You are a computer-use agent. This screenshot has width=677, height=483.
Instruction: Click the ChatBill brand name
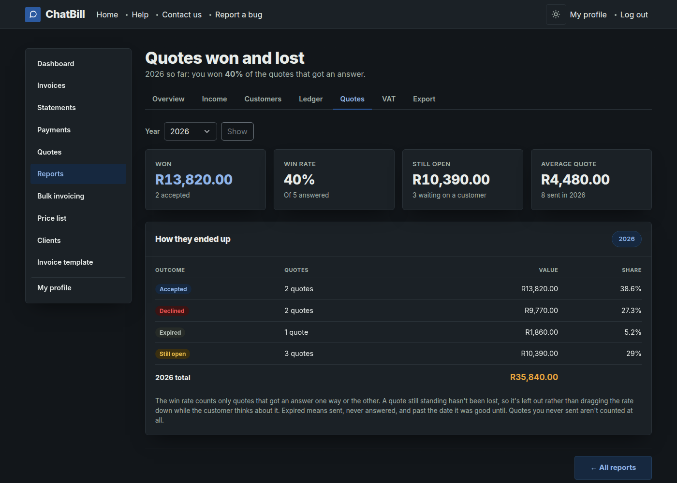[65, 14]
